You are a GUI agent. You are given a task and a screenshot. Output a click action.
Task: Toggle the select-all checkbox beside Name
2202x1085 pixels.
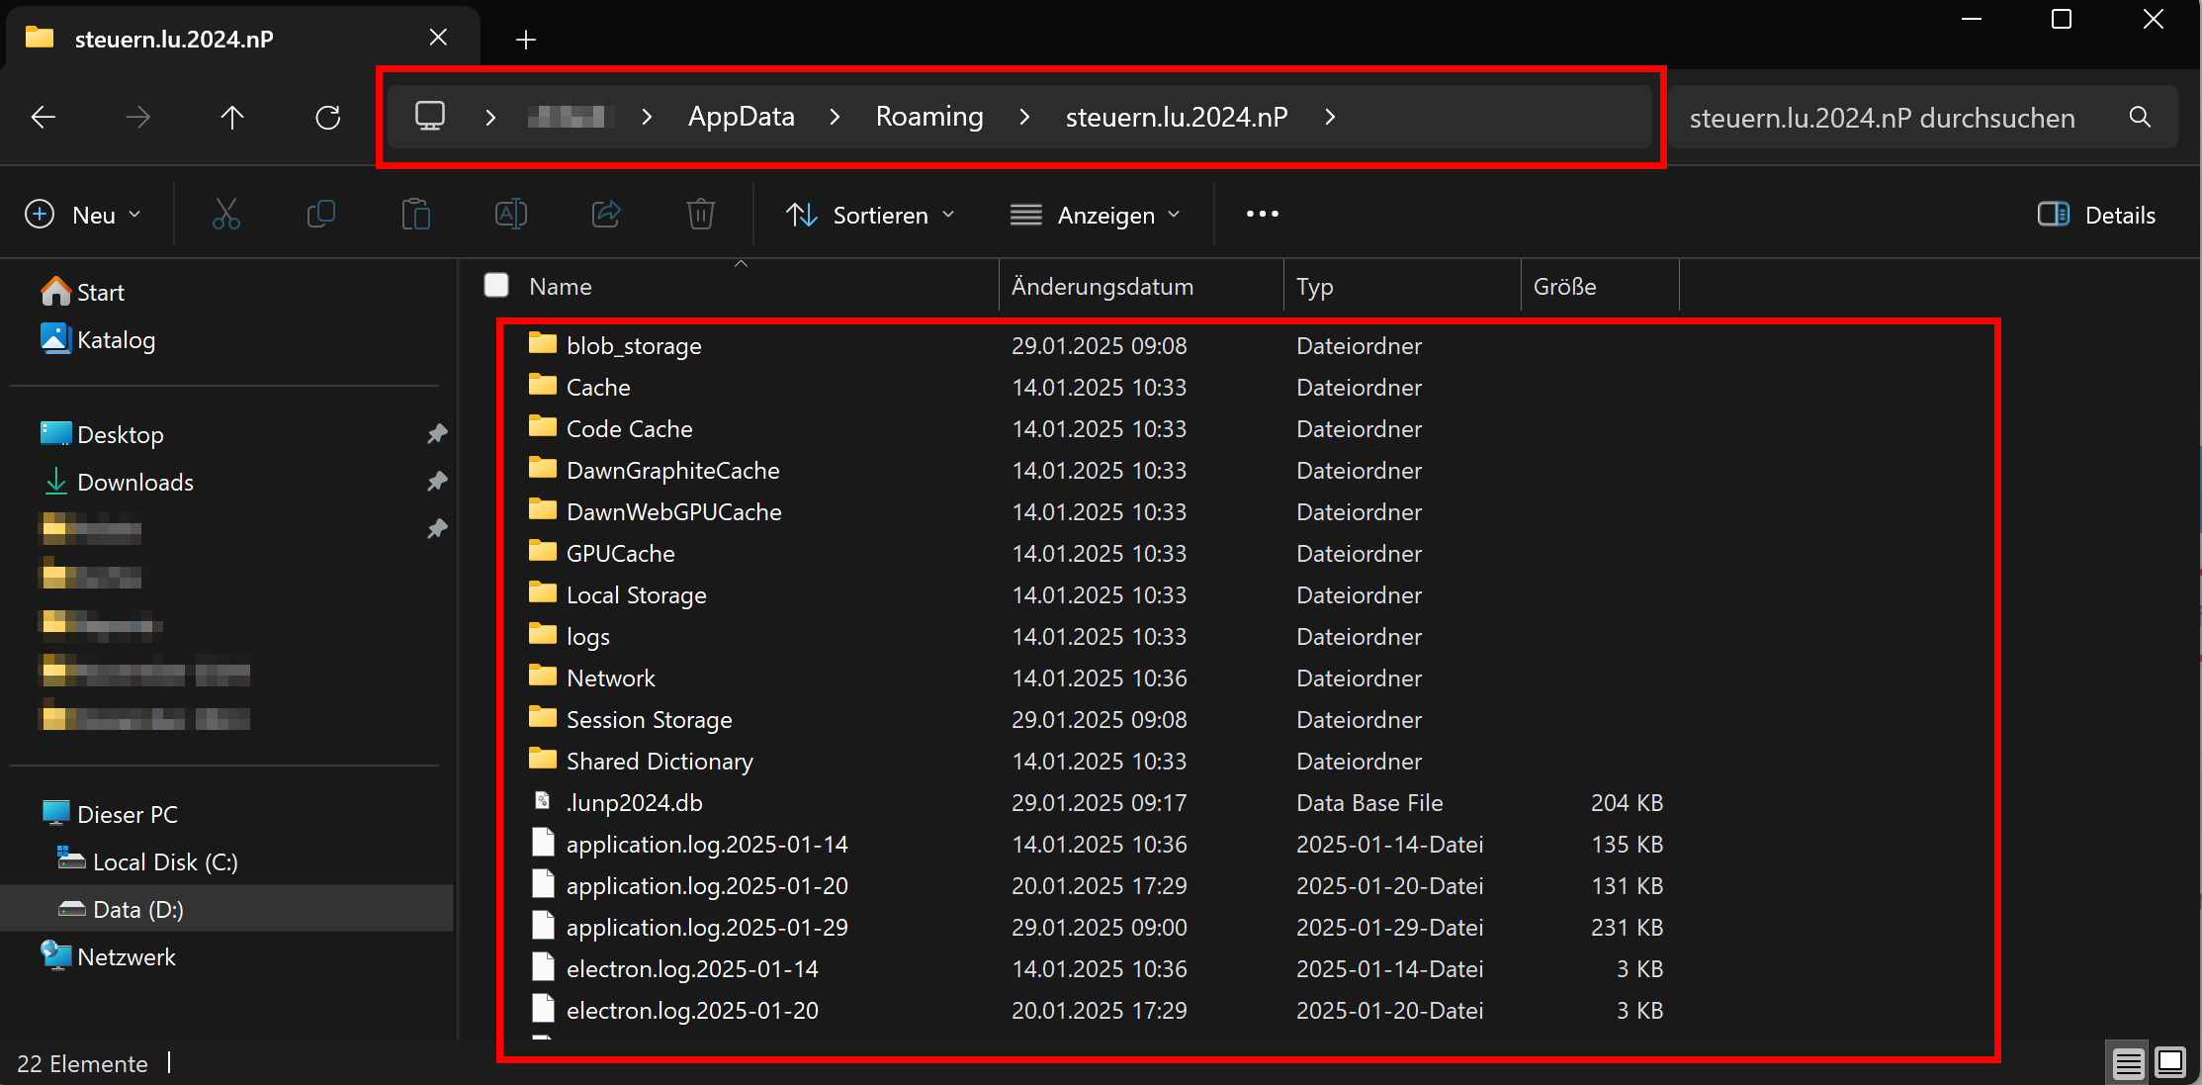tap(496, 286)
